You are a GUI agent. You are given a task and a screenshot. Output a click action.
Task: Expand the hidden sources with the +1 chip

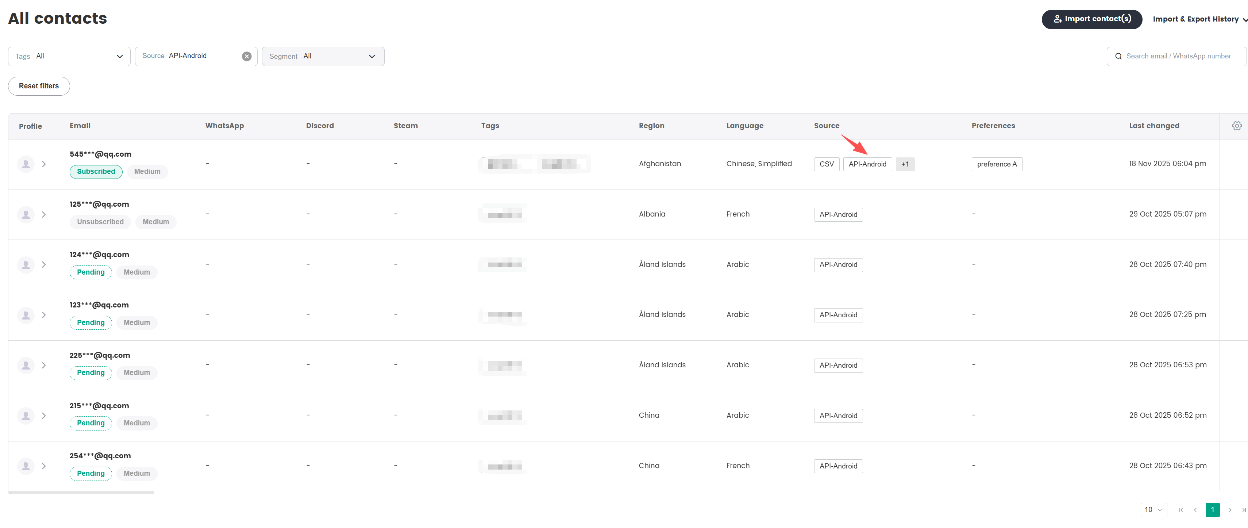905,164
